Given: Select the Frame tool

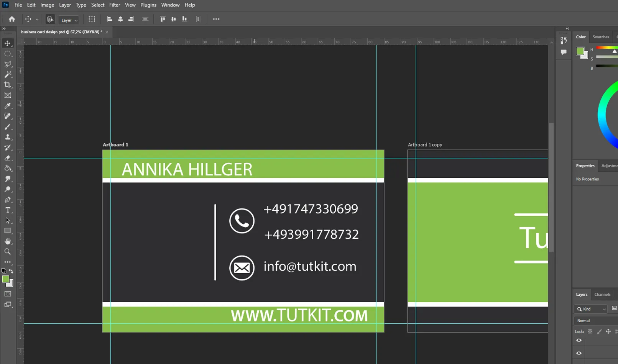Looking at the screenshot, I should coord(8,95).
